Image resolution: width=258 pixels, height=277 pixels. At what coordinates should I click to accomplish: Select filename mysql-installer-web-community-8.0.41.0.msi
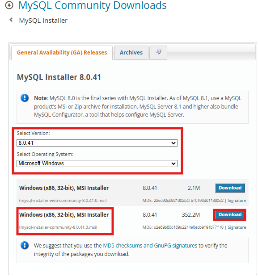(x=63, y=201)
